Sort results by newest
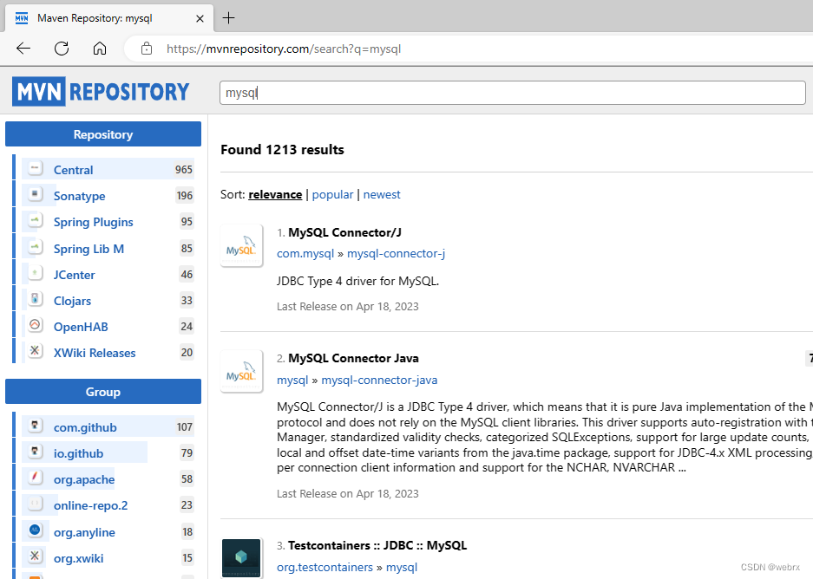Image resolution: width=813 pixels, height=579 pixels. 382,195
